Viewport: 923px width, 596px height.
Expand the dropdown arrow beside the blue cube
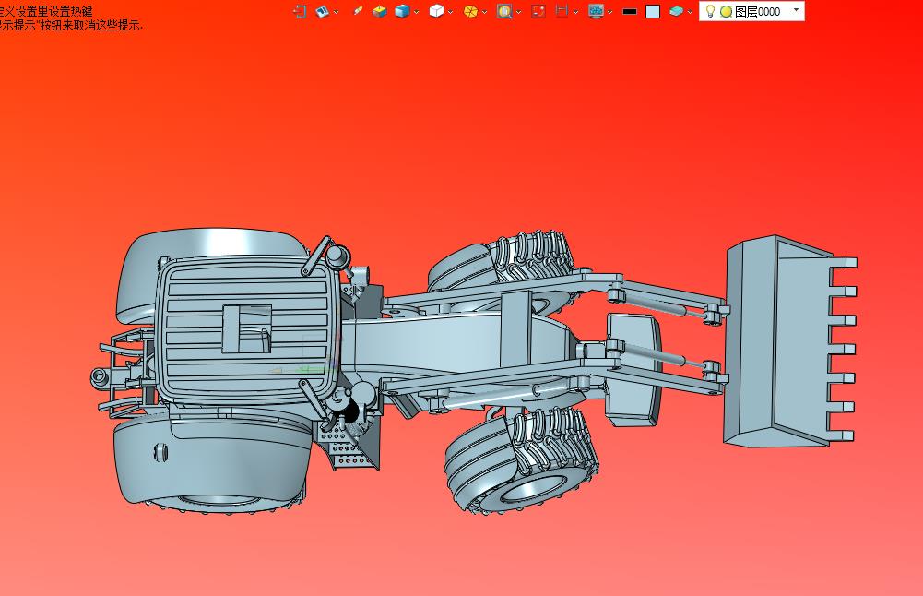[417, 12]
